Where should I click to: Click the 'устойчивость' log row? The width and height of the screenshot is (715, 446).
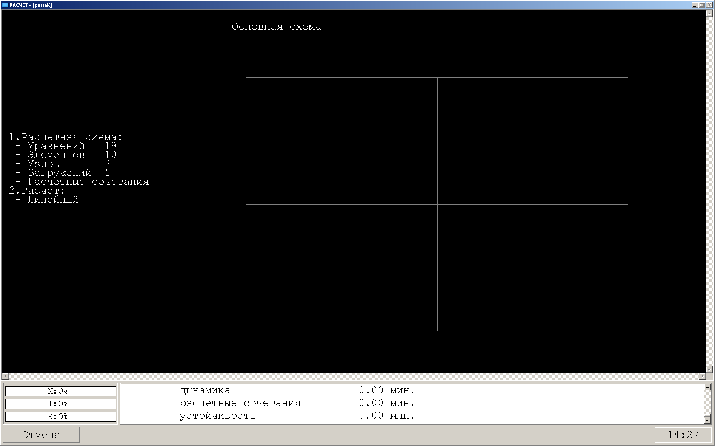297,416
